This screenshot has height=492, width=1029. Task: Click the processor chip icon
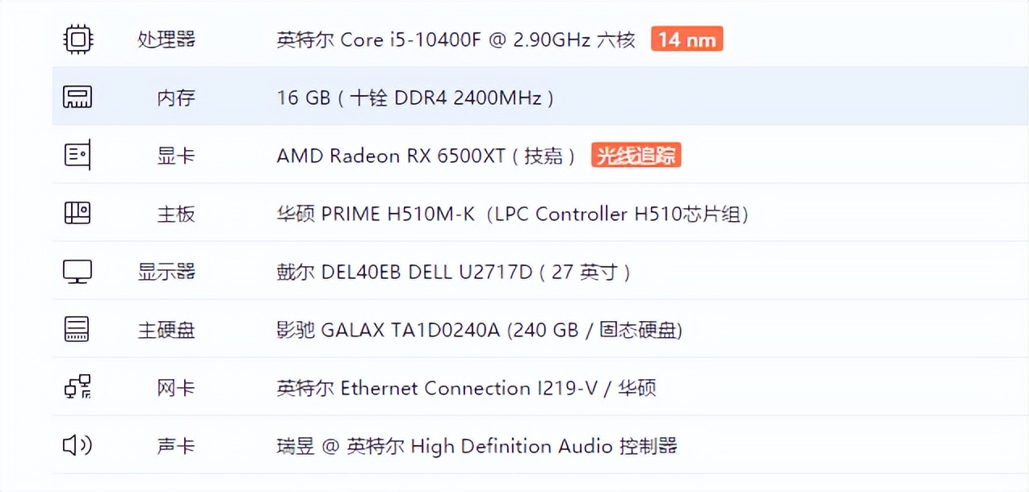coord(77,38)
